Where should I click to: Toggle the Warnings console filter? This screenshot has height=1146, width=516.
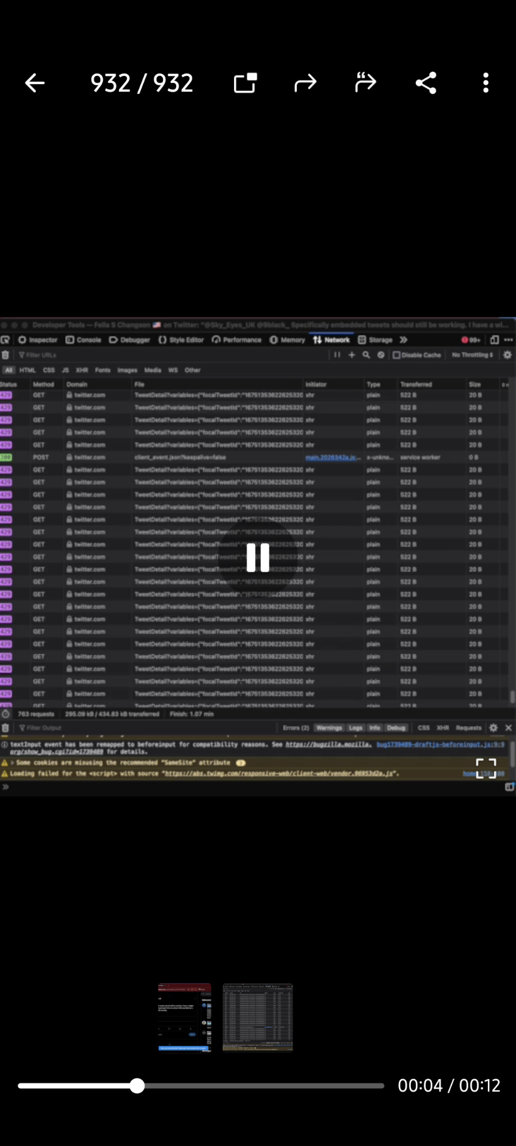pyautogui.click(x=329, y=728)
